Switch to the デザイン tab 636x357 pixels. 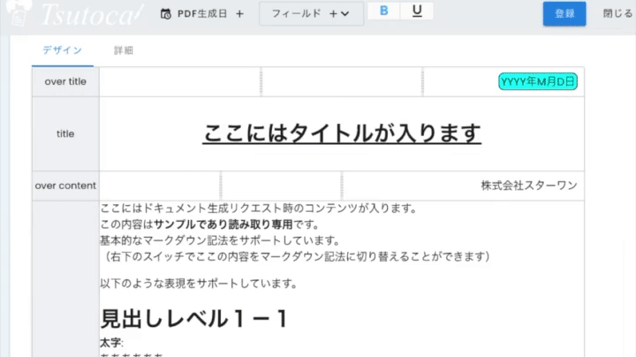point(62,50)
